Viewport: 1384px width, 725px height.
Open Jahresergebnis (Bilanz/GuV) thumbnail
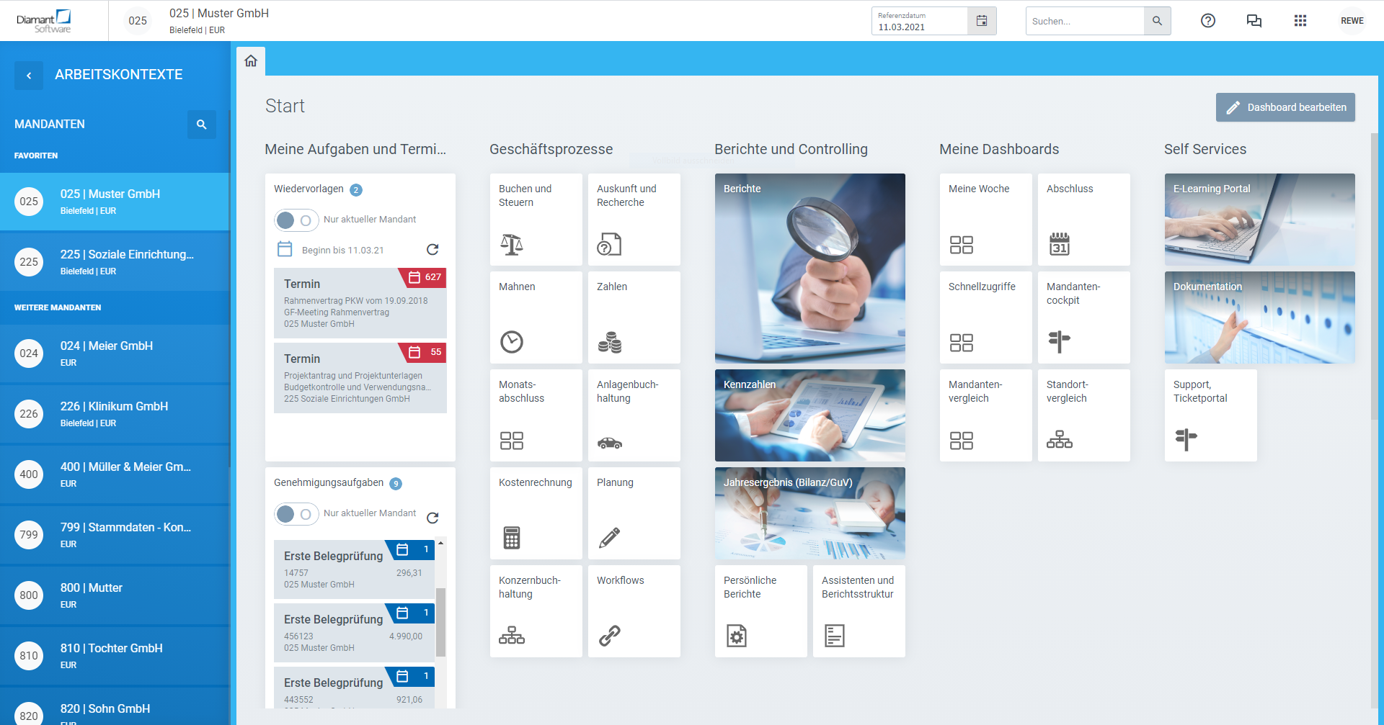click(810, 513)
